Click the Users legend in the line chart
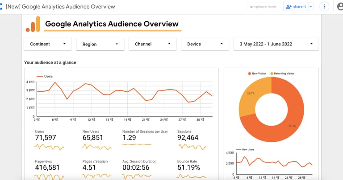Screen dimensions: 343x180 tap(45, 76)
